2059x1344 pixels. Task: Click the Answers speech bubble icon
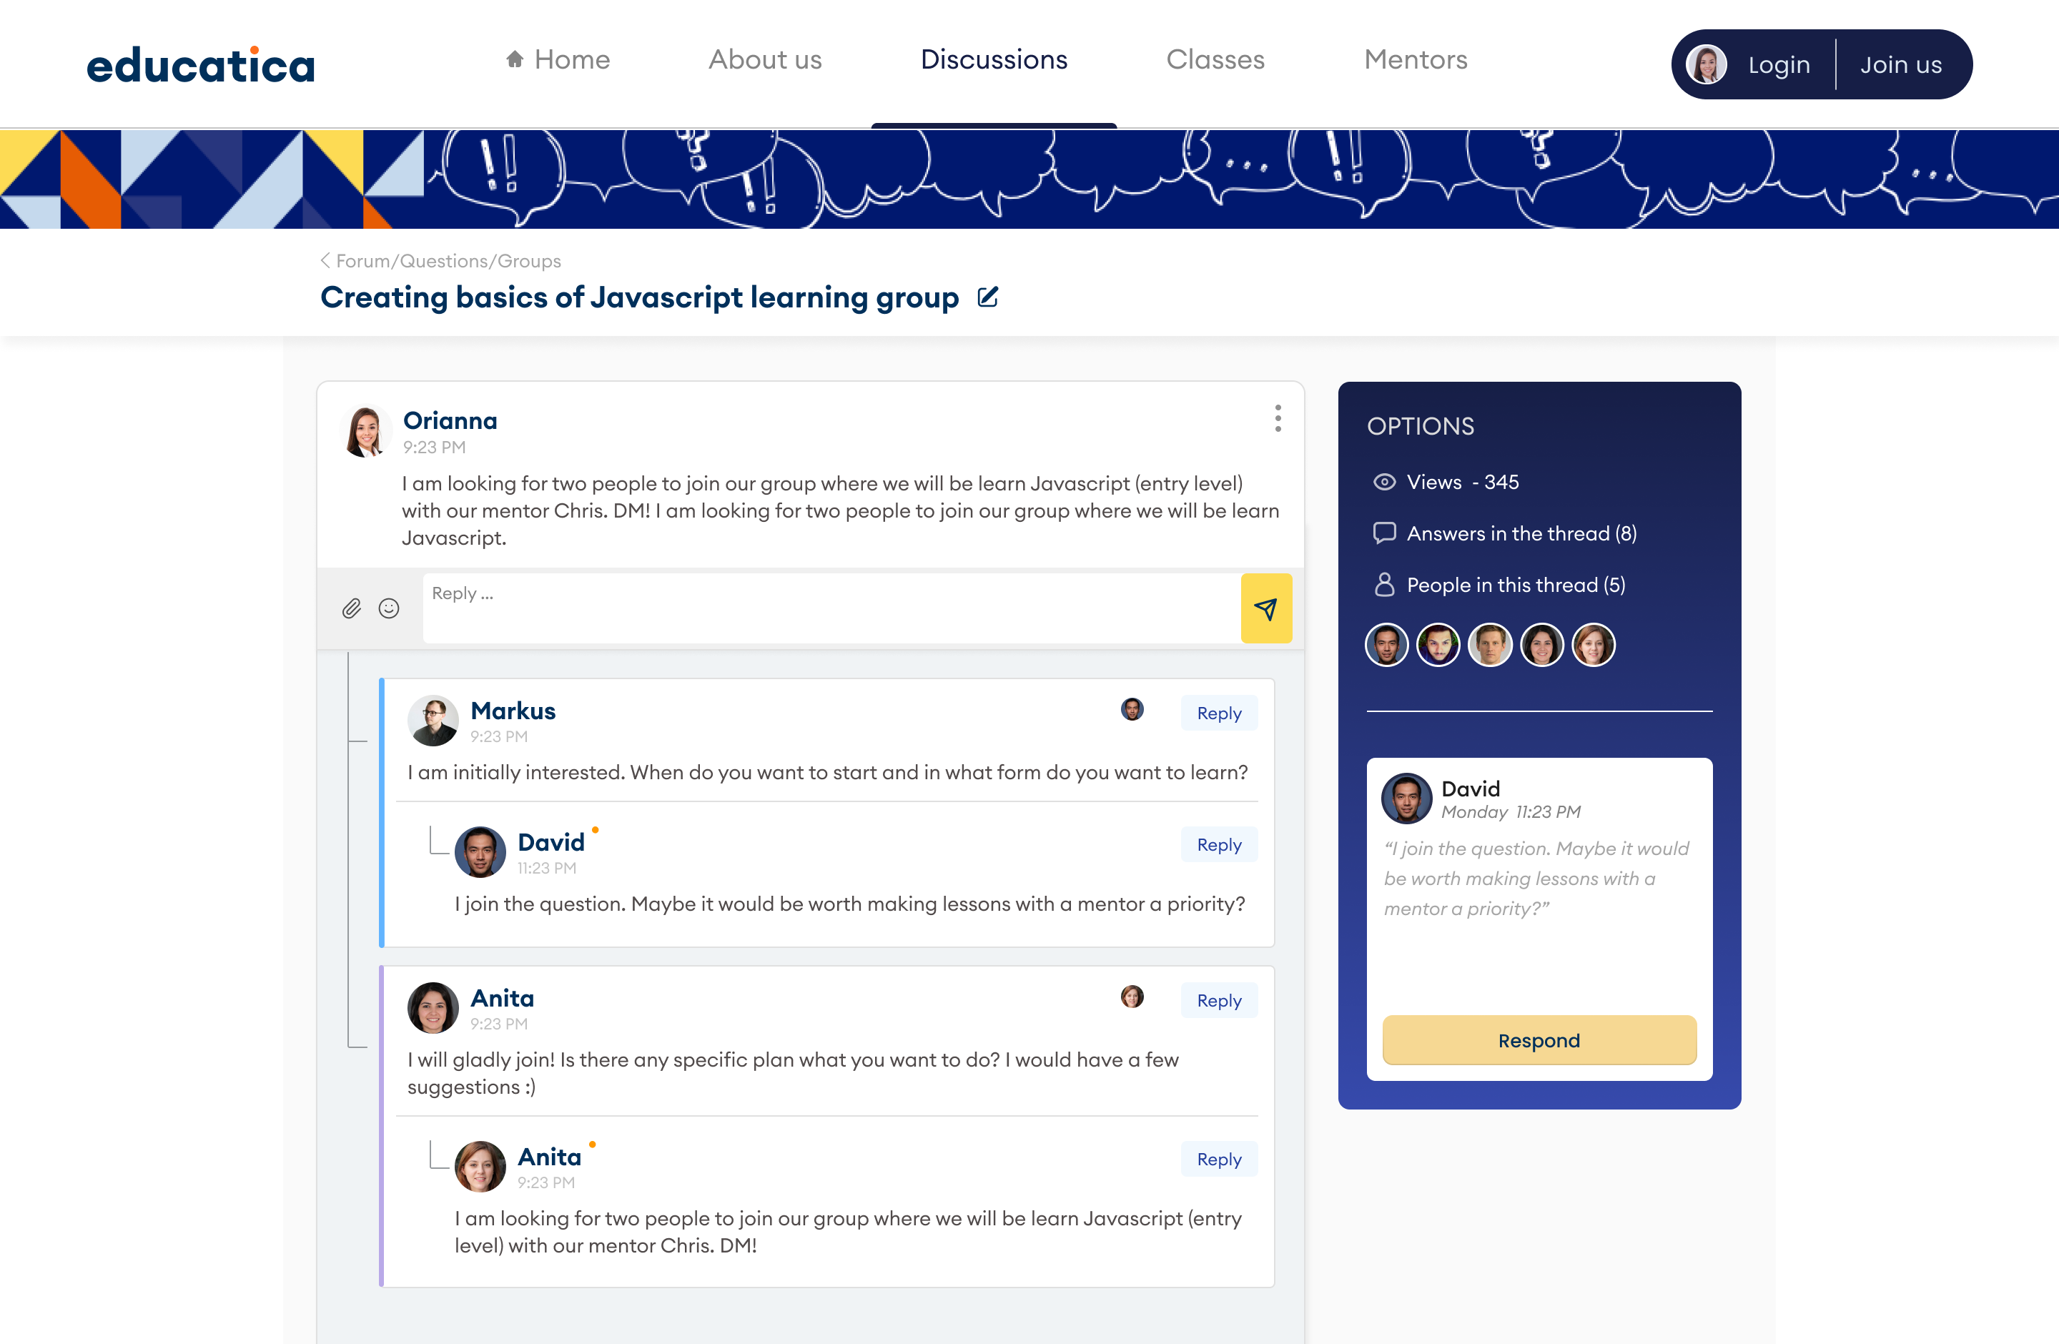(x=1384, y=533)
